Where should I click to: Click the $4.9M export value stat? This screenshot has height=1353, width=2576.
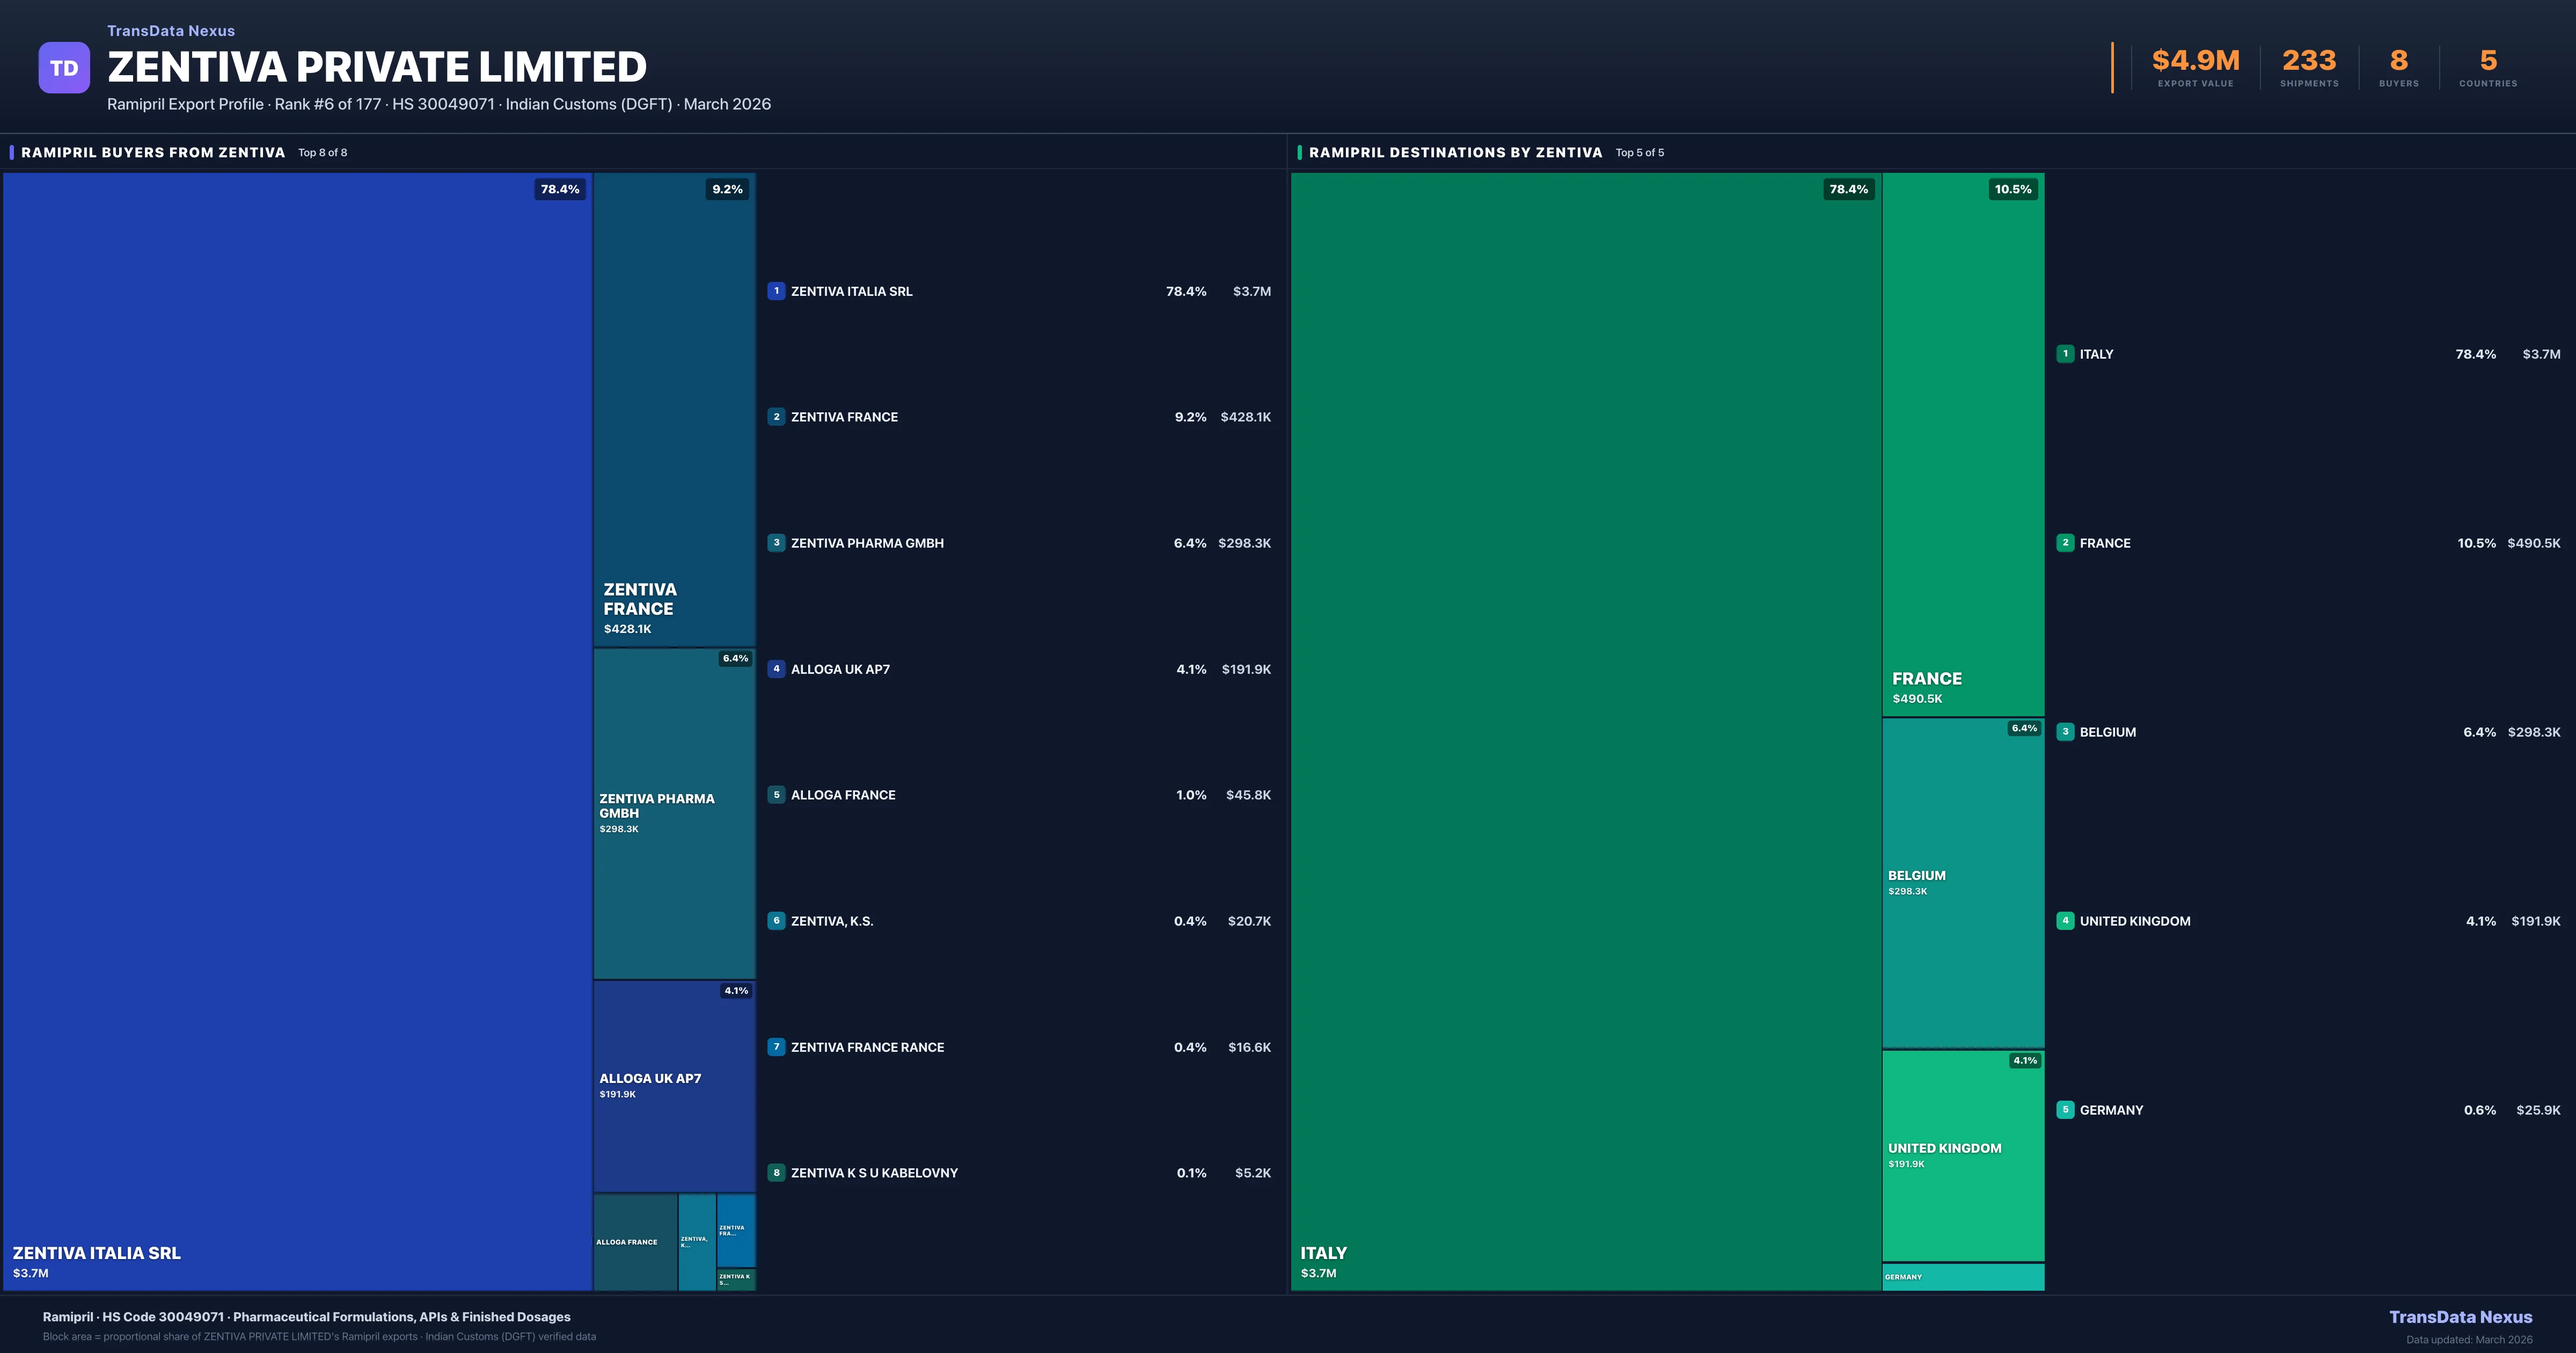(2195, 59)
